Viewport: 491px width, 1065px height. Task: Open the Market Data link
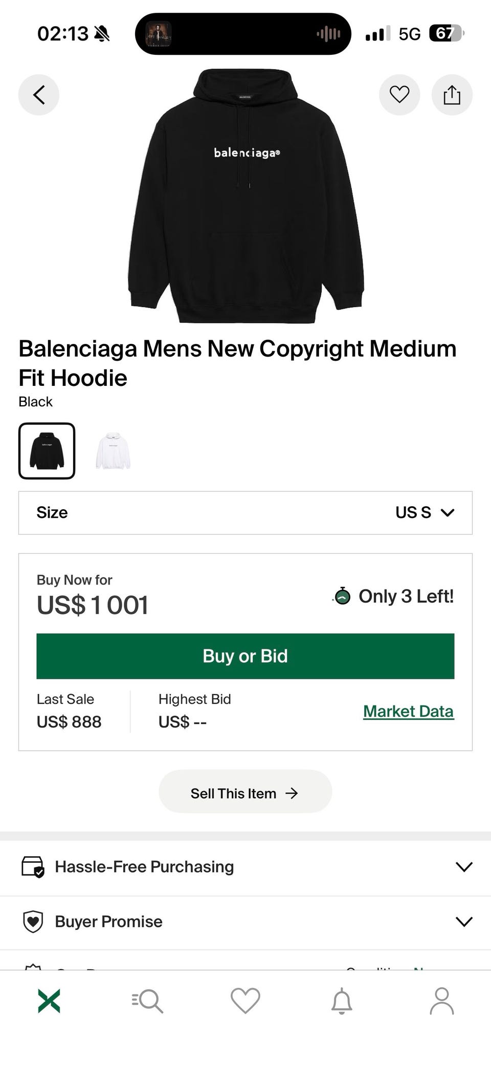[x=408, y=711]
